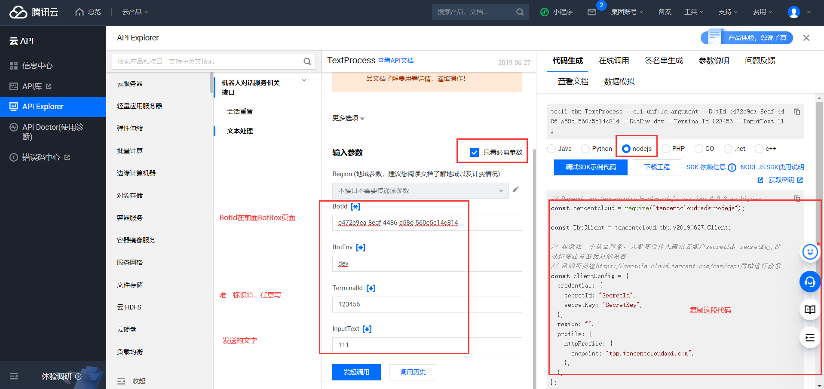The width and height of the screenshot is (824, 389).
Task: Select the c++ language radio
Action: pyautogui.click(x=759, y=149)
